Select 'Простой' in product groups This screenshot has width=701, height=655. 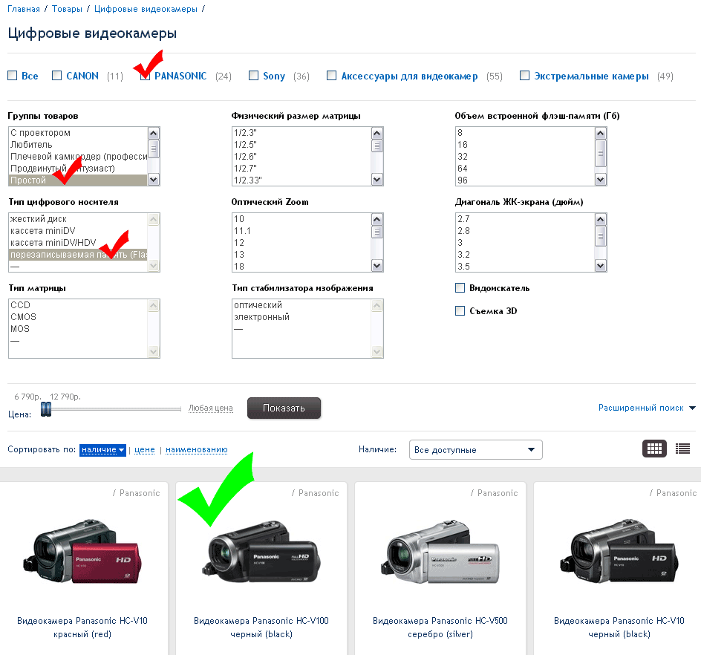point(78,180)
